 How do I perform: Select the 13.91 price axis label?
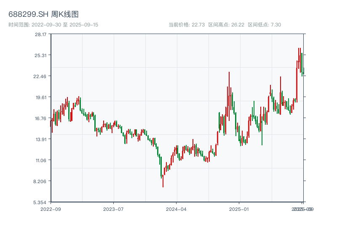[x=41, y=139]
